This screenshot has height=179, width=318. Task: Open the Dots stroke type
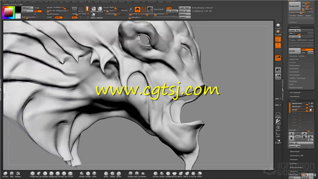pyautogui.click(x=278, y=134)
